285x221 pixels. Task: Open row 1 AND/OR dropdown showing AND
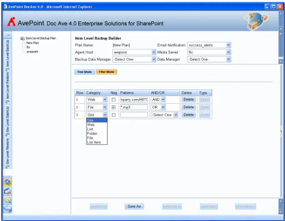pos(158,100)
